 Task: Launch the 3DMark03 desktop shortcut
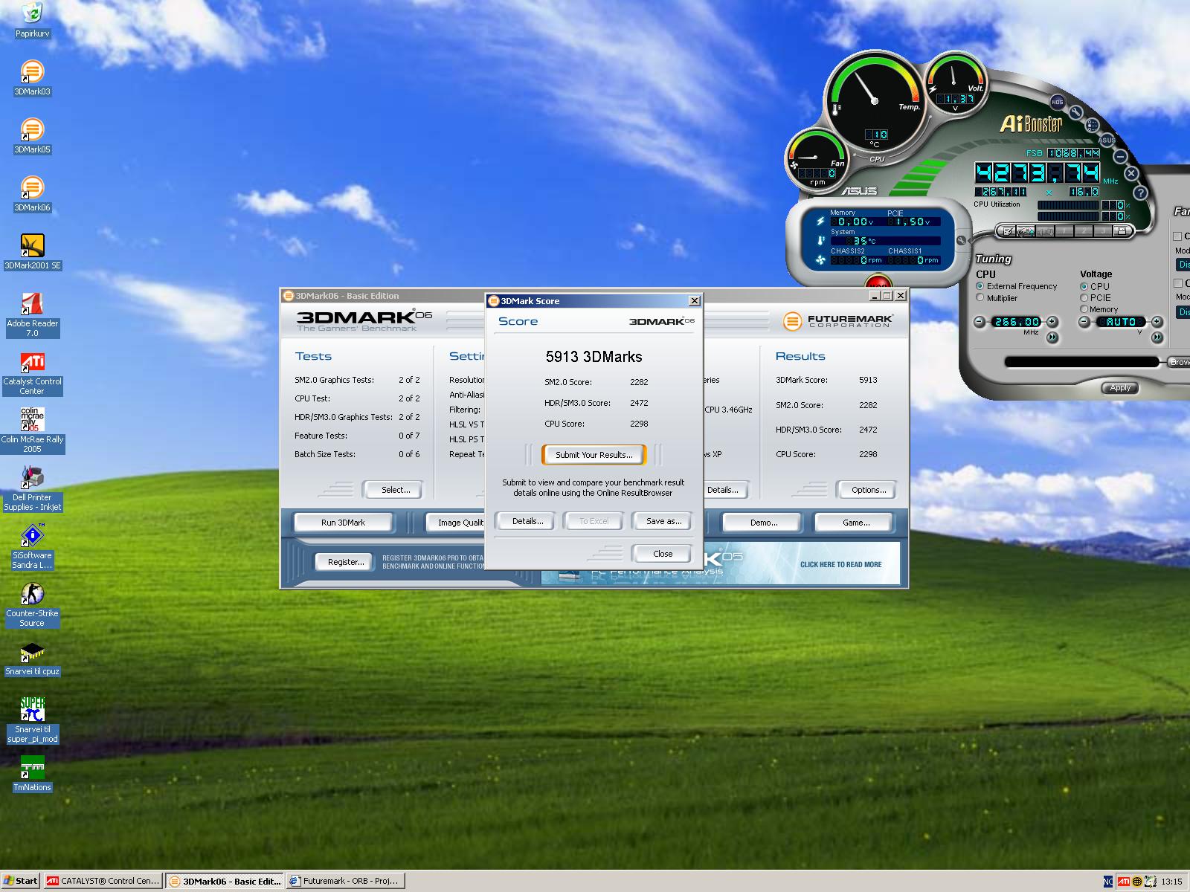pos(32,77)
